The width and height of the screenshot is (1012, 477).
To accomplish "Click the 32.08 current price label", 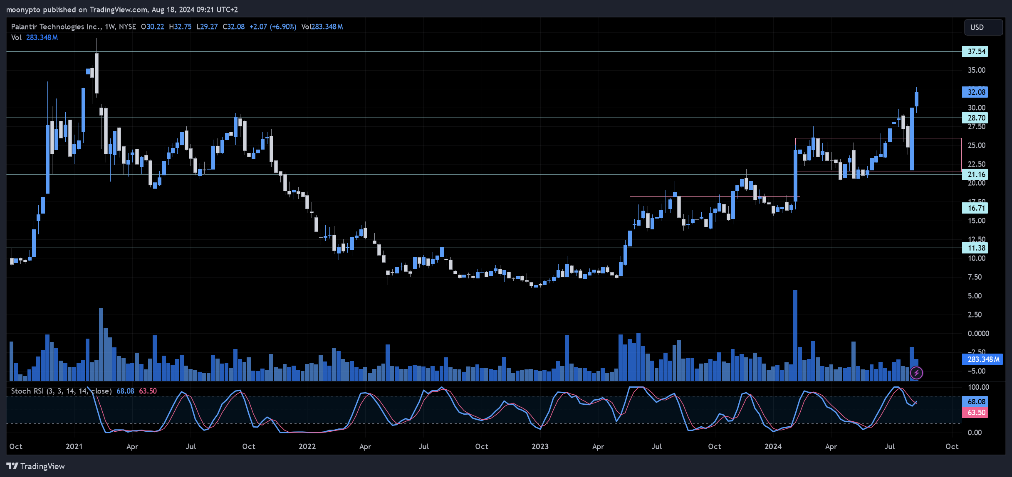I will [x=975, y=92].
